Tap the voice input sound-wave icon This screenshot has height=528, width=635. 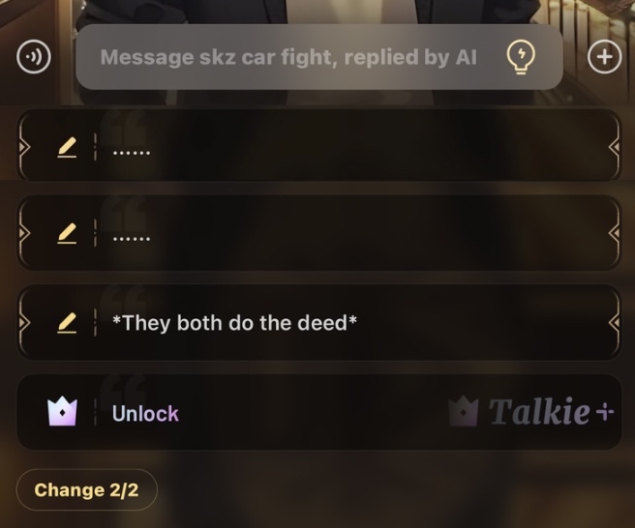(x=34, y=57)
